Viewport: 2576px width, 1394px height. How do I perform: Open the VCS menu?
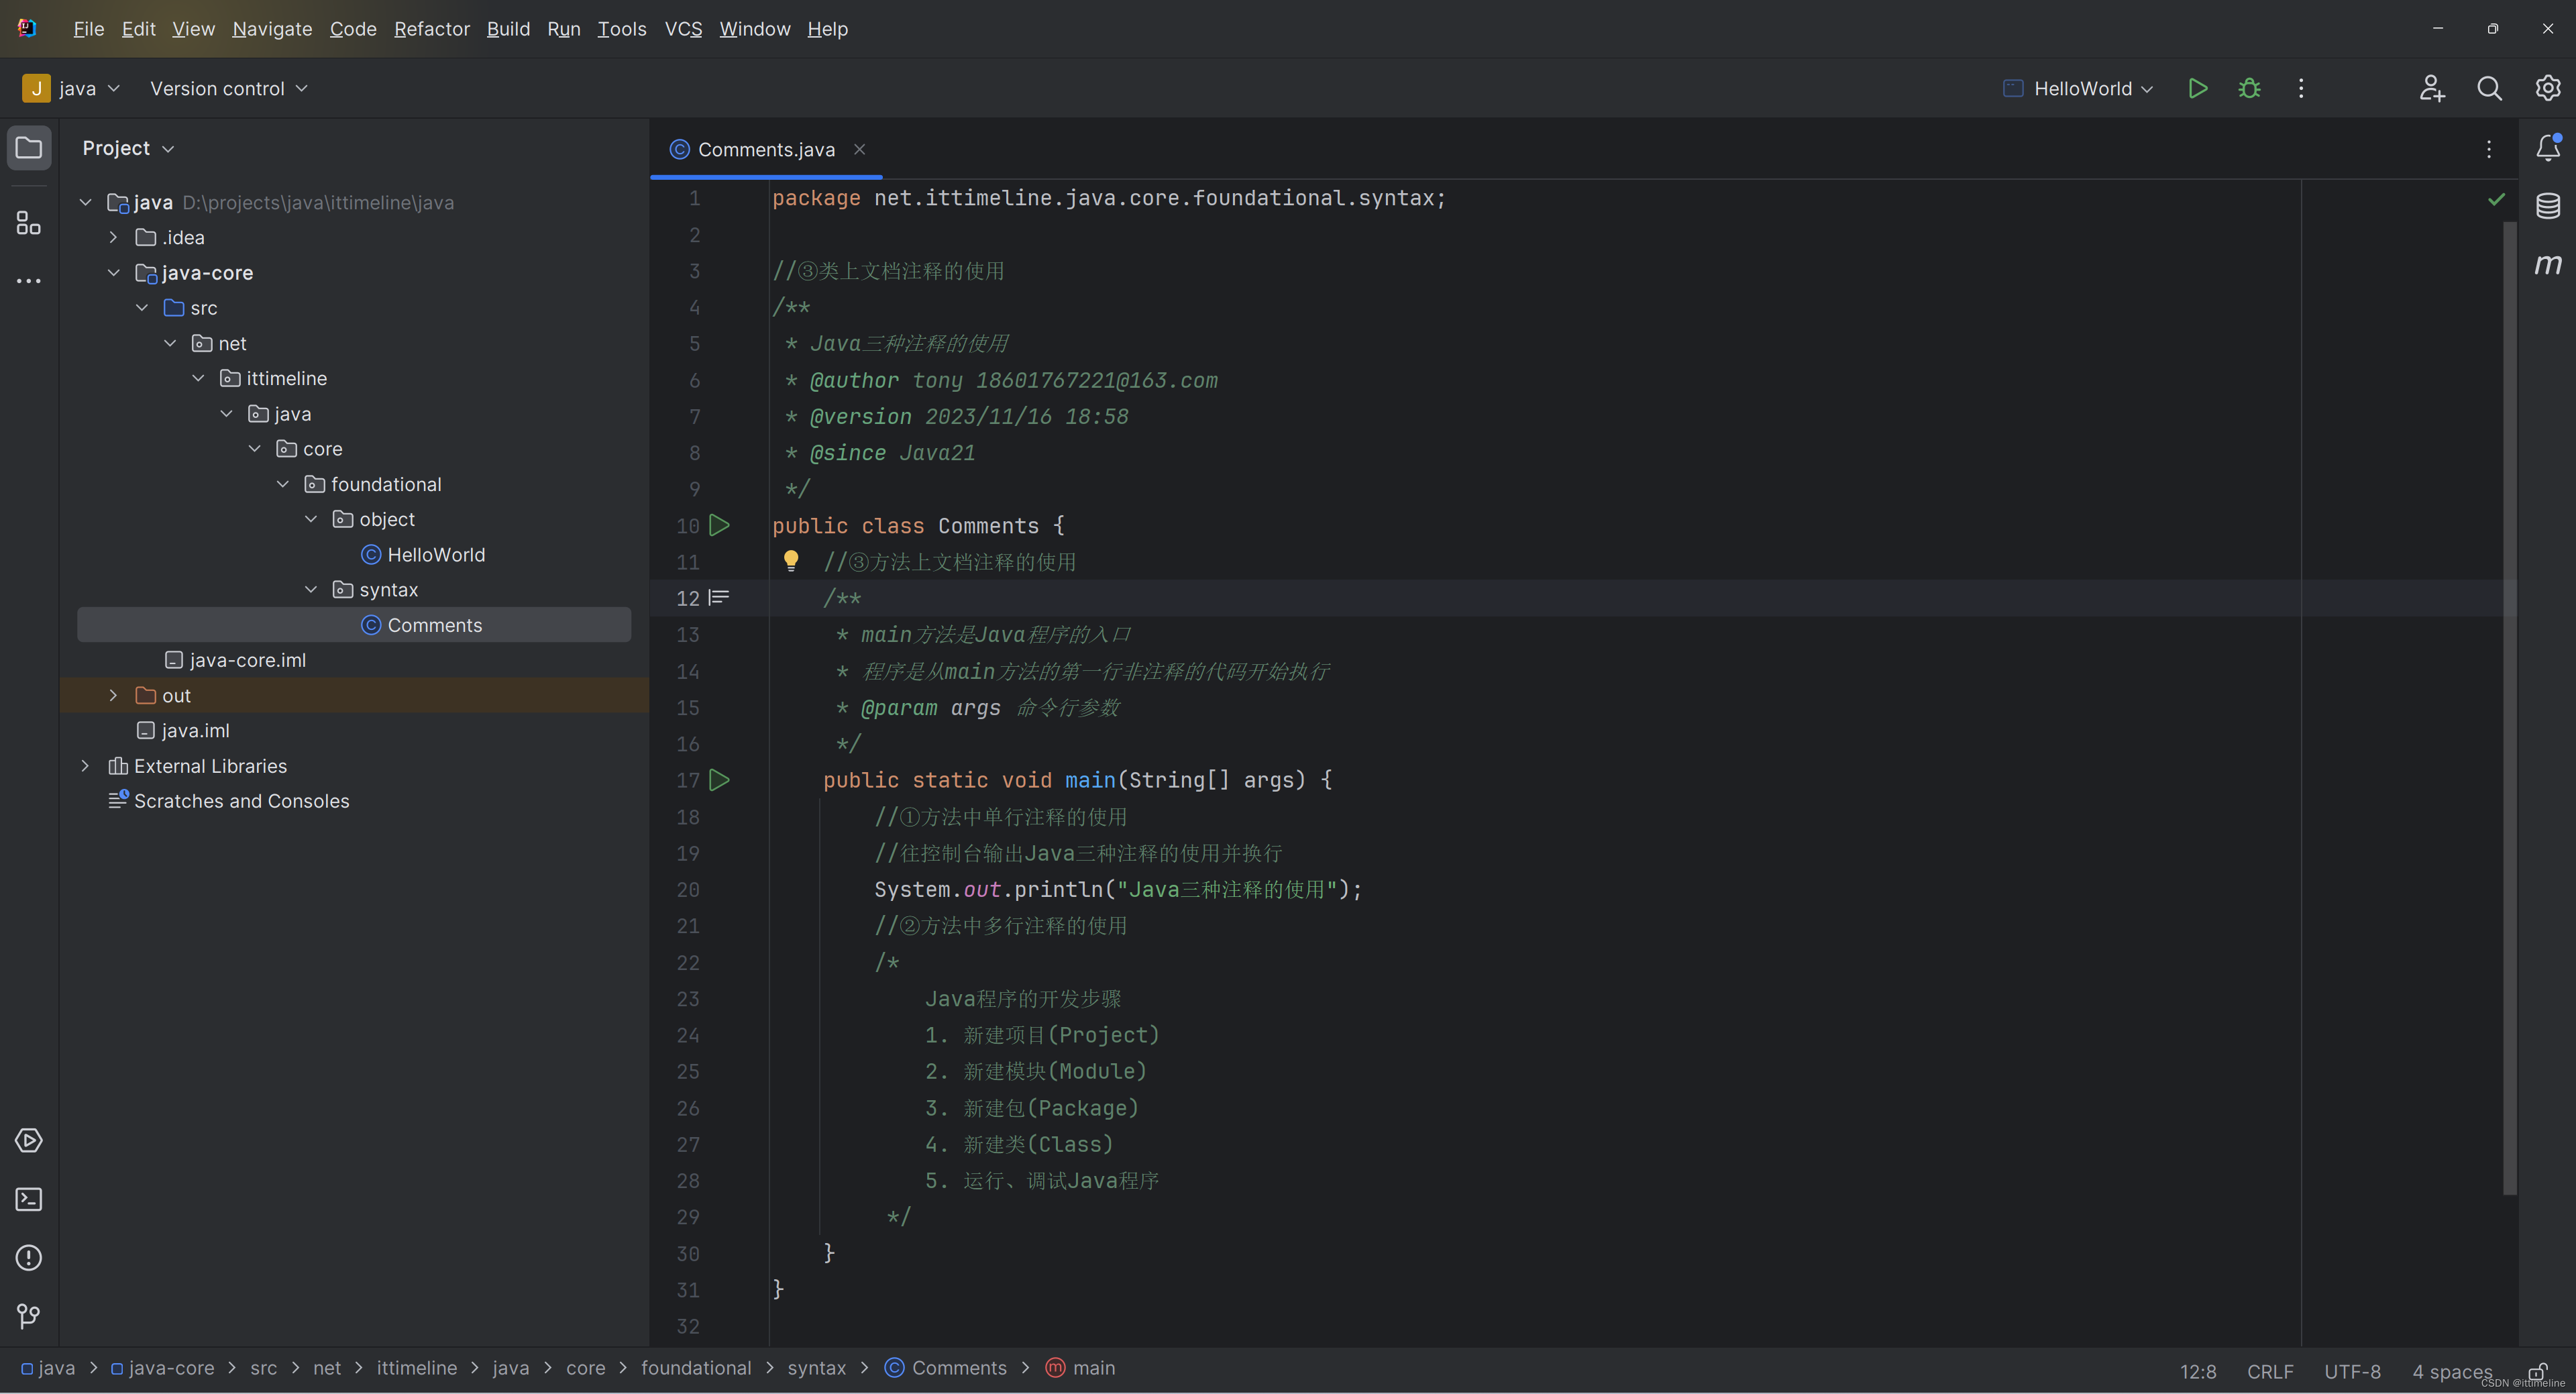[x=683, y=29]
